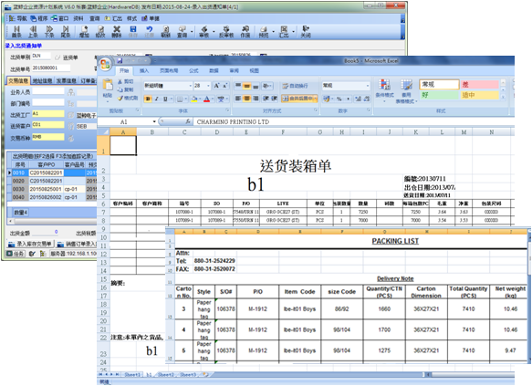This screenshot has height=386, width=532.
Task: Open the fill color picker in Excel
Action: pos(200,99)
